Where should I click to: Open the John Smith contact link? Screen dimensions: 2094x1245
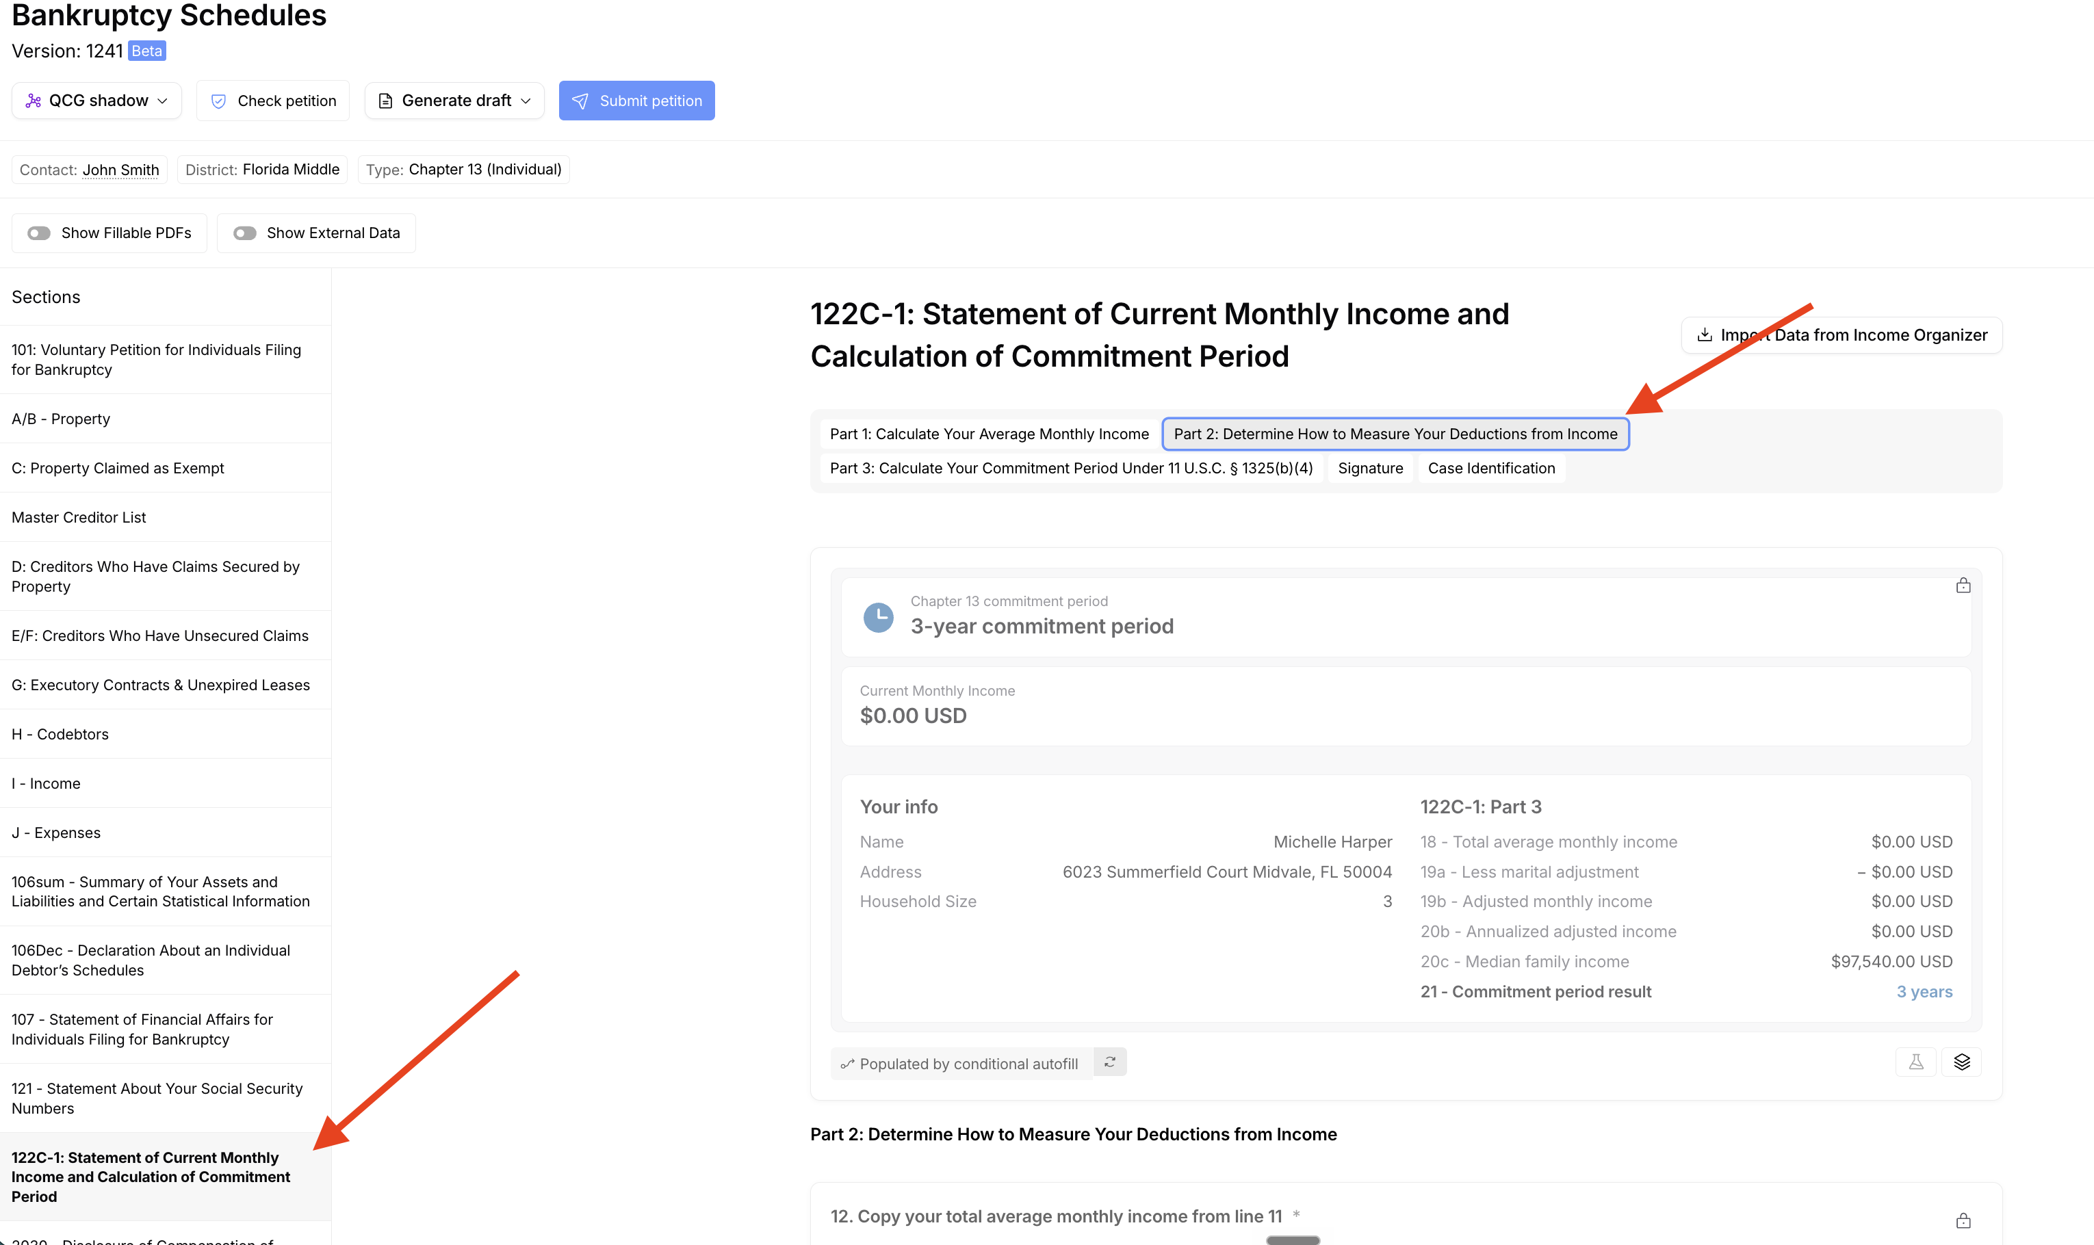pos(121,170)
